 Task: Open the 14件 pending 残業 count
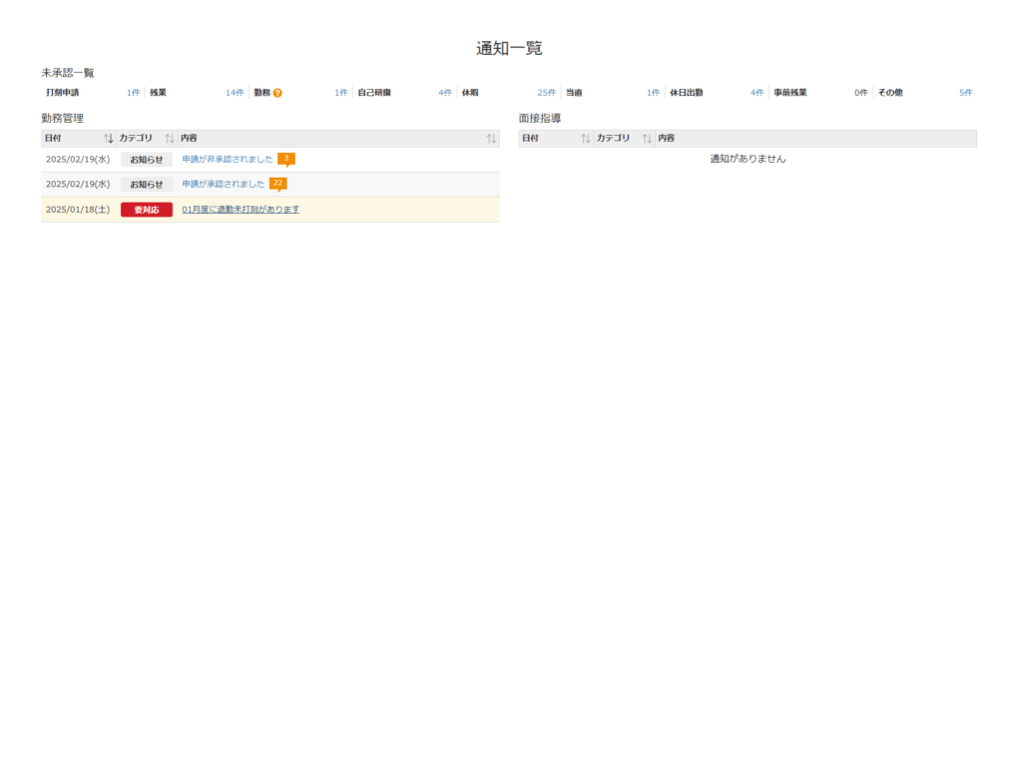tap(235, 93)
